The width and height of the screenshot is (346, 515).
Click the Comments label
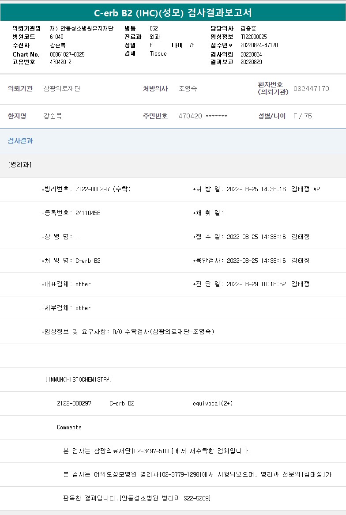(69, 427)
